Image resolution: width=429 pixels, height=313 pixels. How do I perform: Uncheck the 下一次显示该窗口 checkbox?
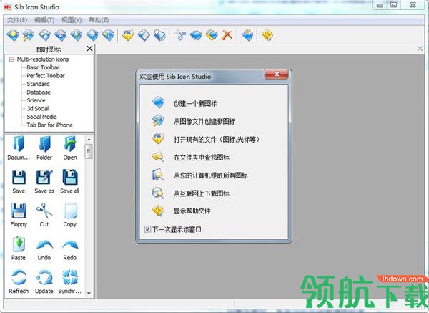147,229
